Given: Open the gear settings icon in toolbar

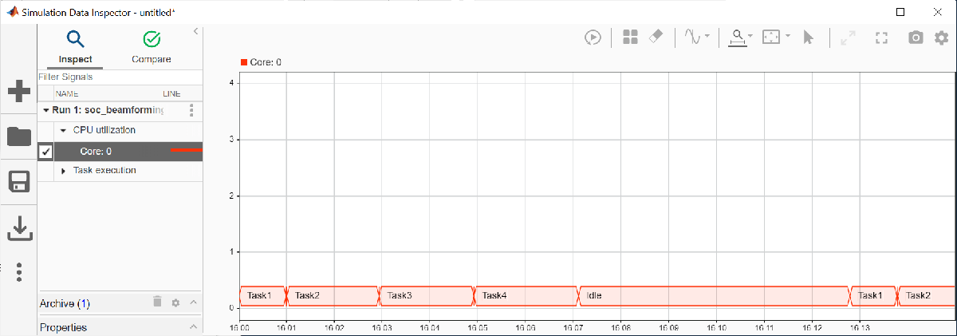Looking at the screenshot, I should click(x=941, y=37).
